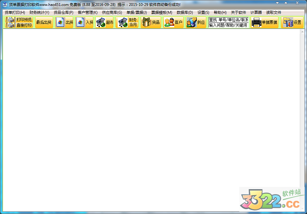Click the 直接打印 direct print button
This screenshot has width=307, height=214.
(x=19, y=25)
